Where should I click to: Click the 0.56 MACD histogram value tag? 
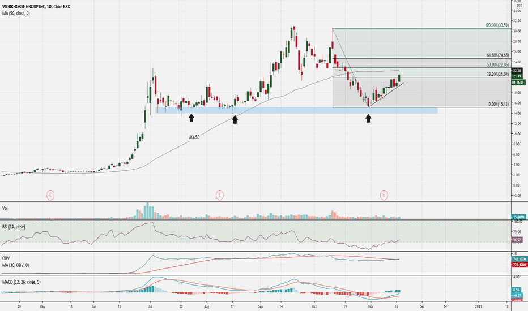pyautogui.click(x=516, y=290)
